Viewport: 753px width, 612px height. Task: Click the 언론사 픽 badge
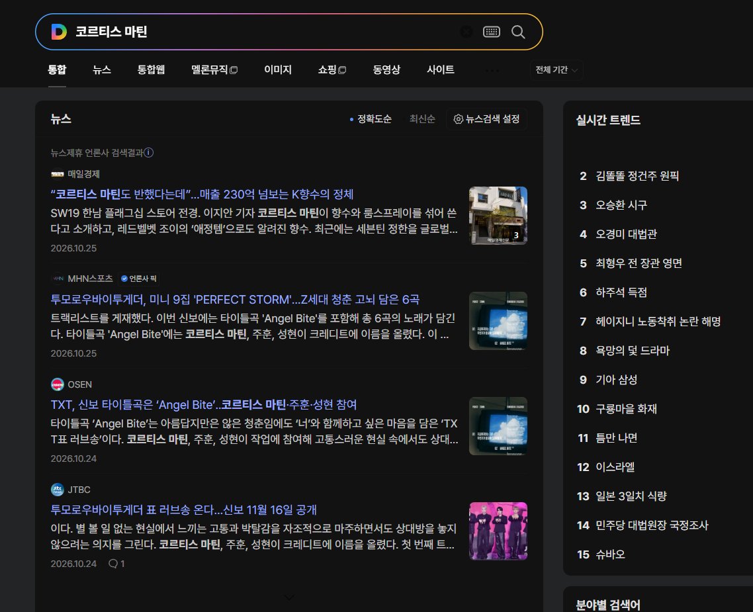[x=139, y=279]
